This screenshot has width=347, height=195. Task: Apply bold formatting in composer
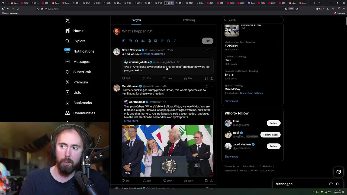coord(168,41)
